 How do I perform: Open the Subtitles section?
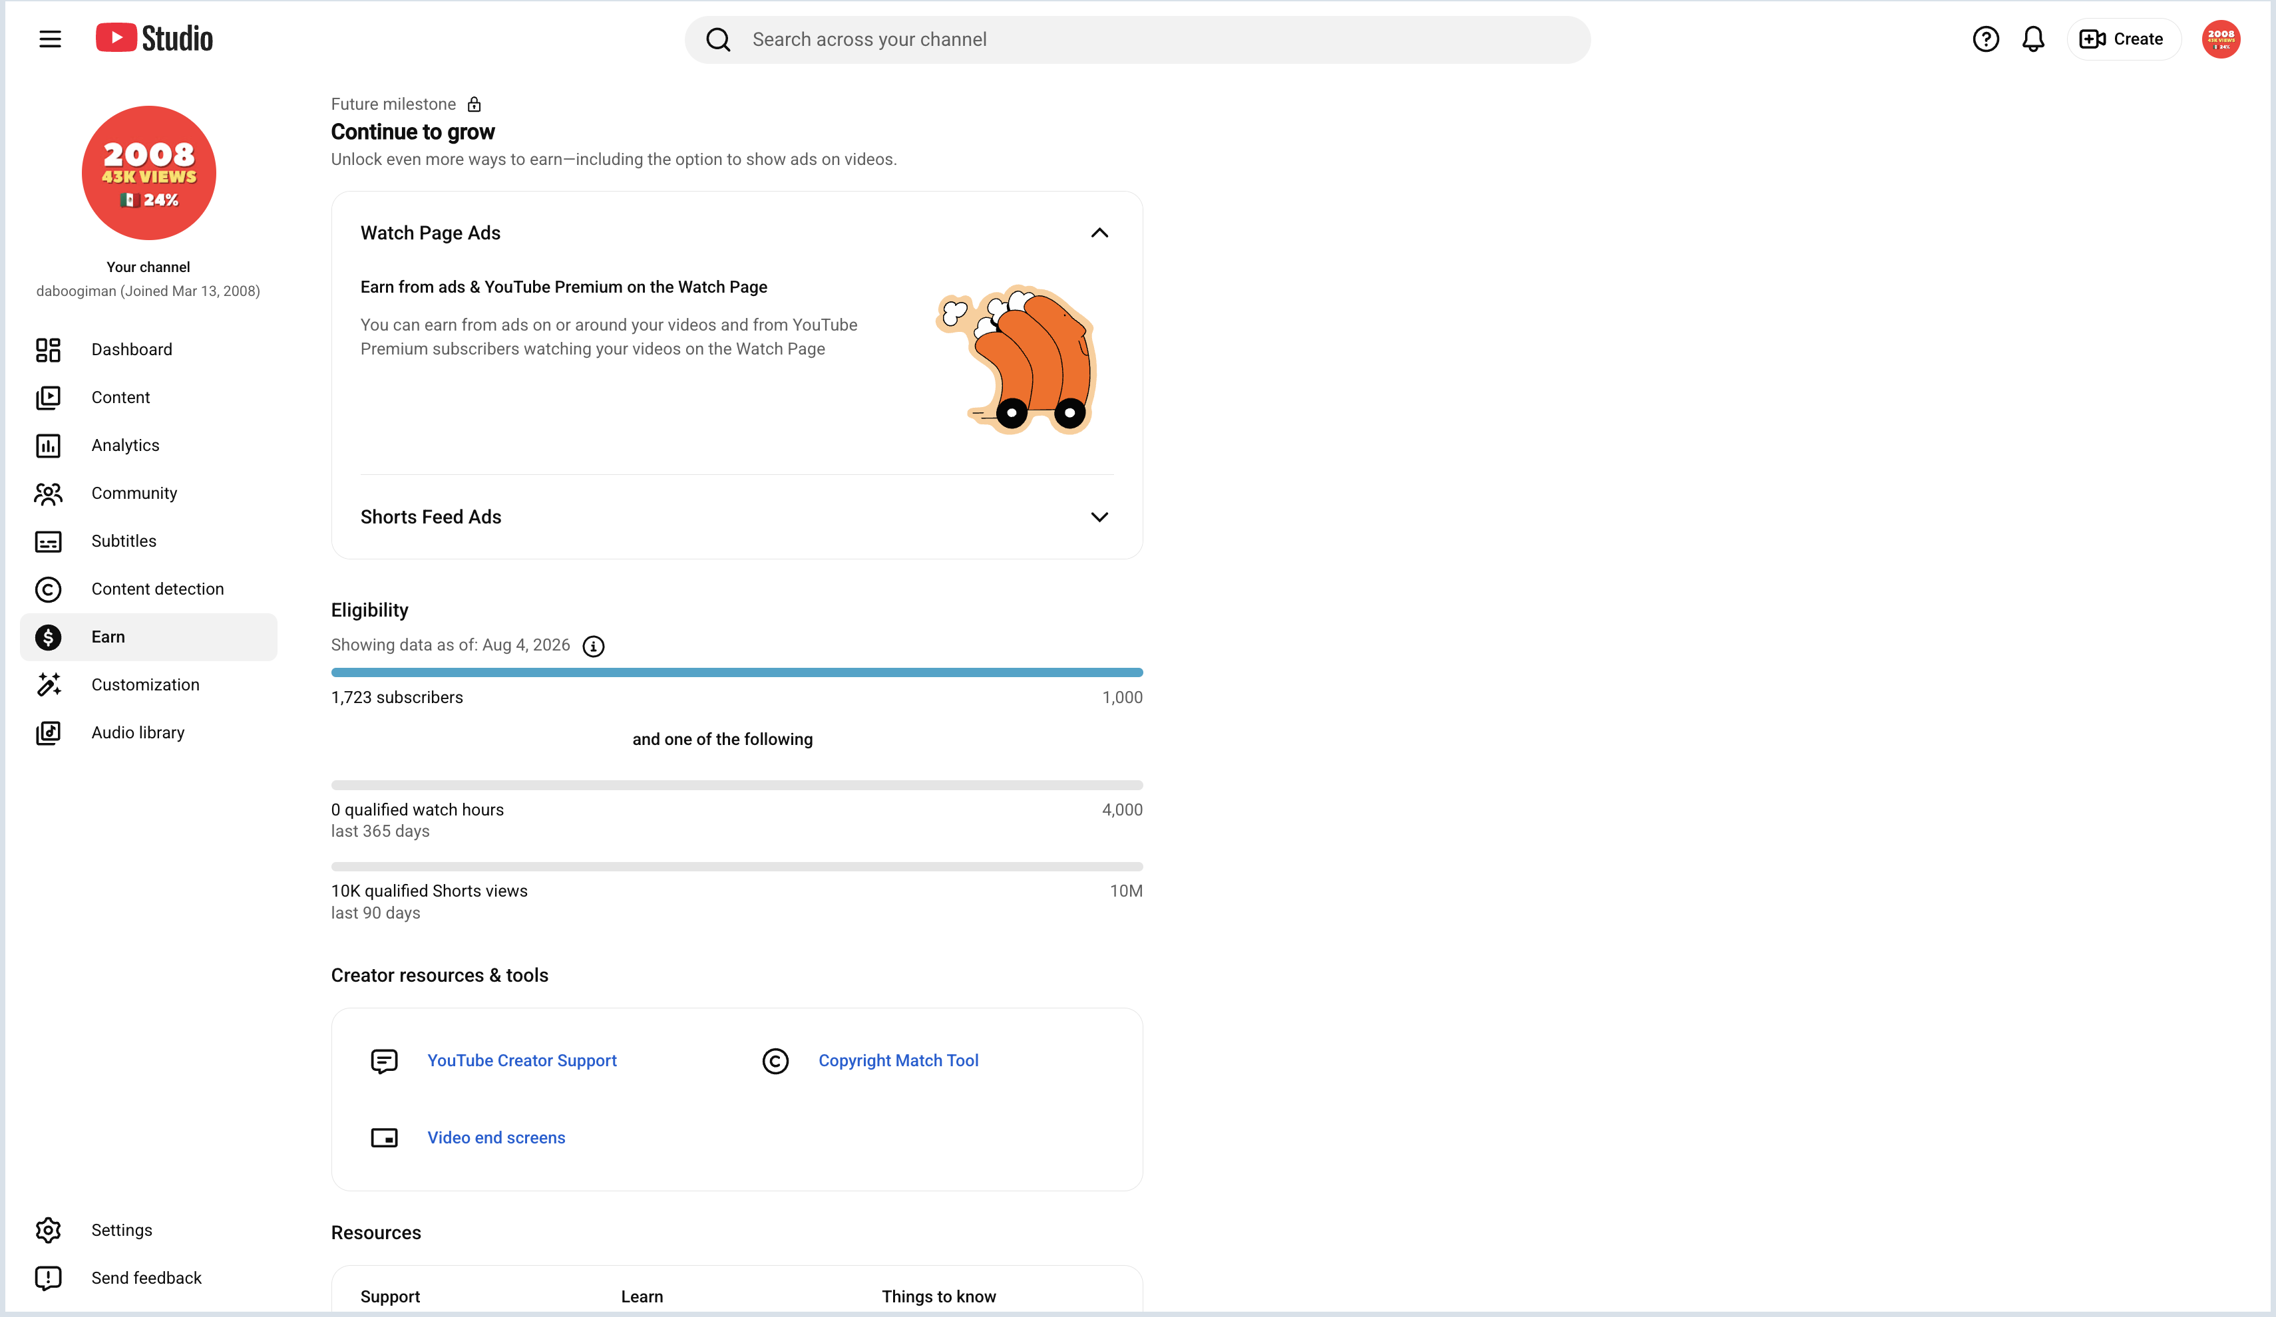[x=148, y=541]
